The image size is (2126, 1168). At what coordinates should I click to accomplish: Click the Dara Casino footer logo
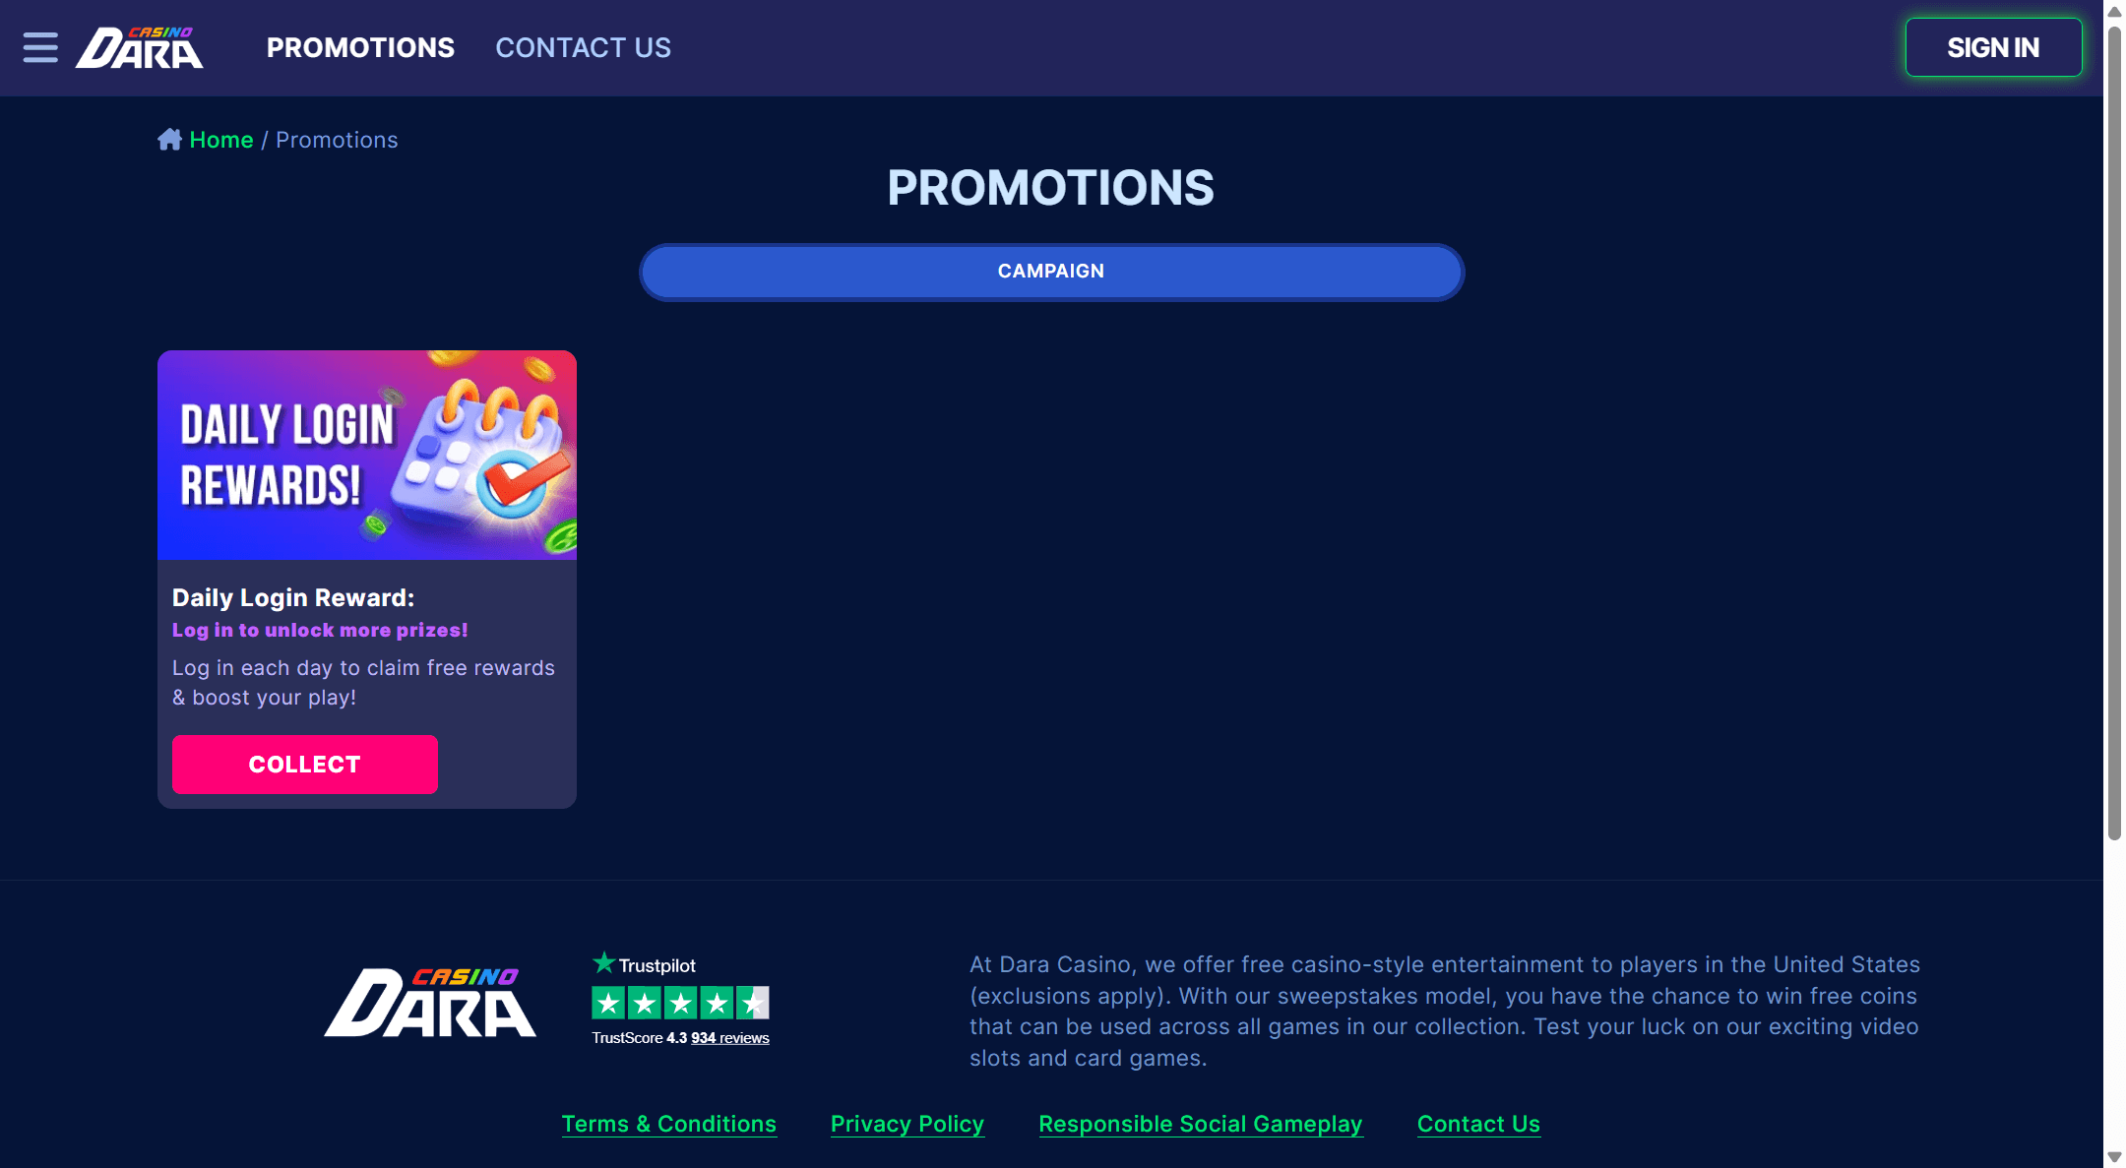coord(430,1003)
